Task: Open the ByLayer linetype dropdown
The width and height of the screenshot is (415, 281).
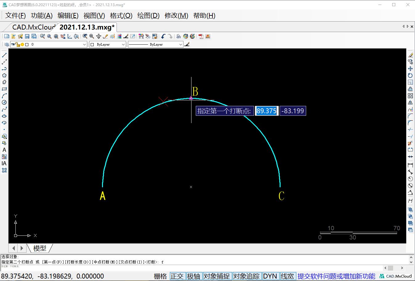Action: (181, 45)
